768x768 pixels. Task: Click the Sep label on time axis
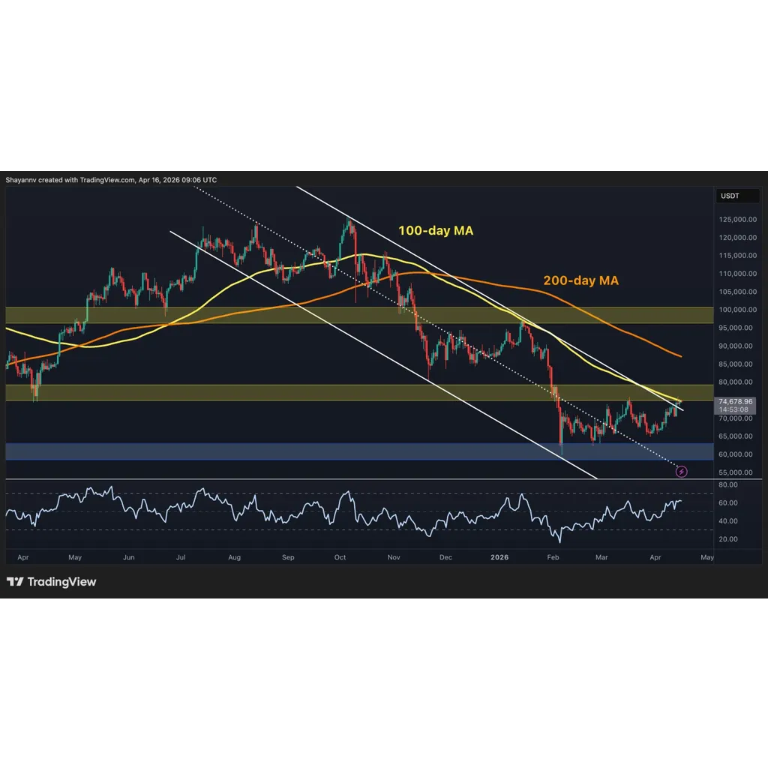(288, 557)
